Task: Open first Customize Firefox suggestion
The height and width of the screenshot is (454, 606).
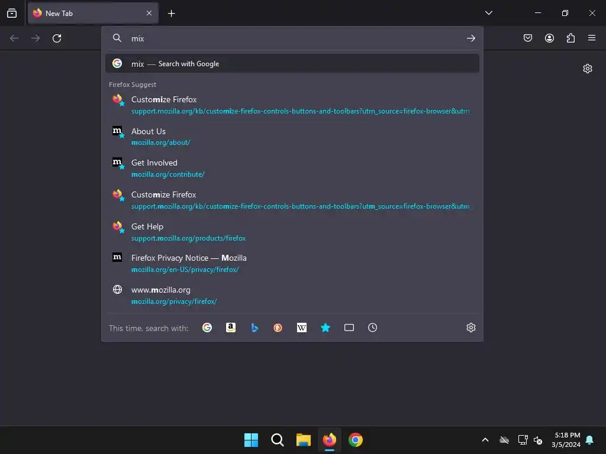Action: pyautogui.click(x=292, y=105)
